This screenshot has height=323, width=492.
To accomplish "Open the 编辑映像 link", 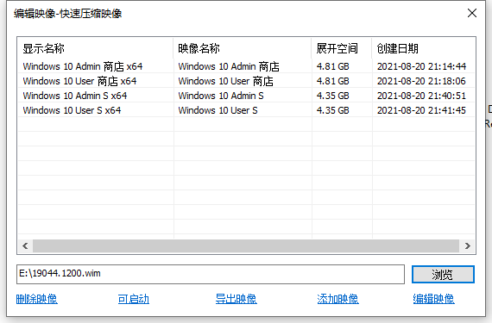I will point(433,299).
